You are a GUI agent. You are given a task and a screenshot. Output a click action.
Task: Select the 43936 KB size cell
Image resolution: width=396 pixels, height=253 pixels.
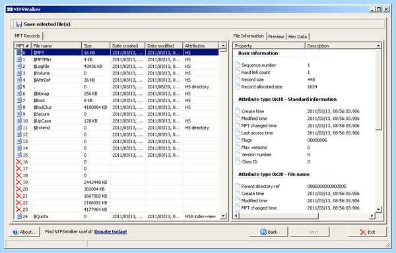tap(93, 67)
